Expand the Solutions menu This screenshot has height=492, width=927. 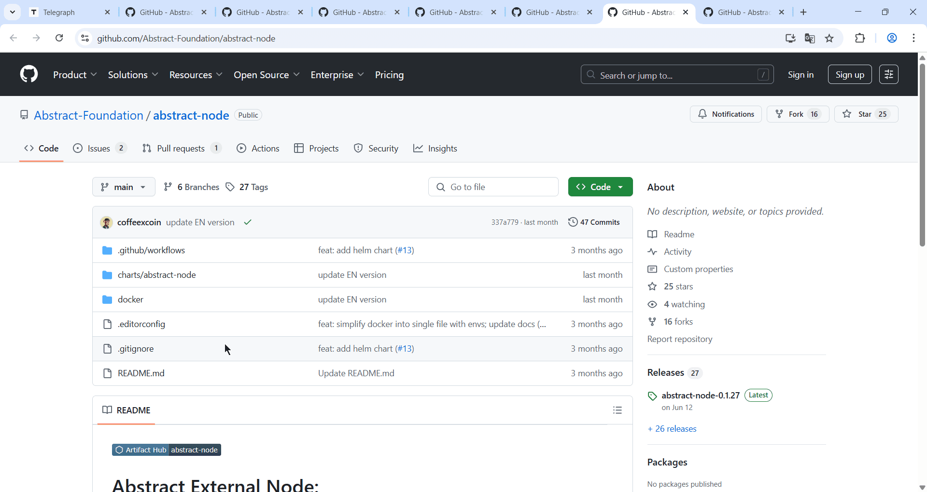(133, 75)
